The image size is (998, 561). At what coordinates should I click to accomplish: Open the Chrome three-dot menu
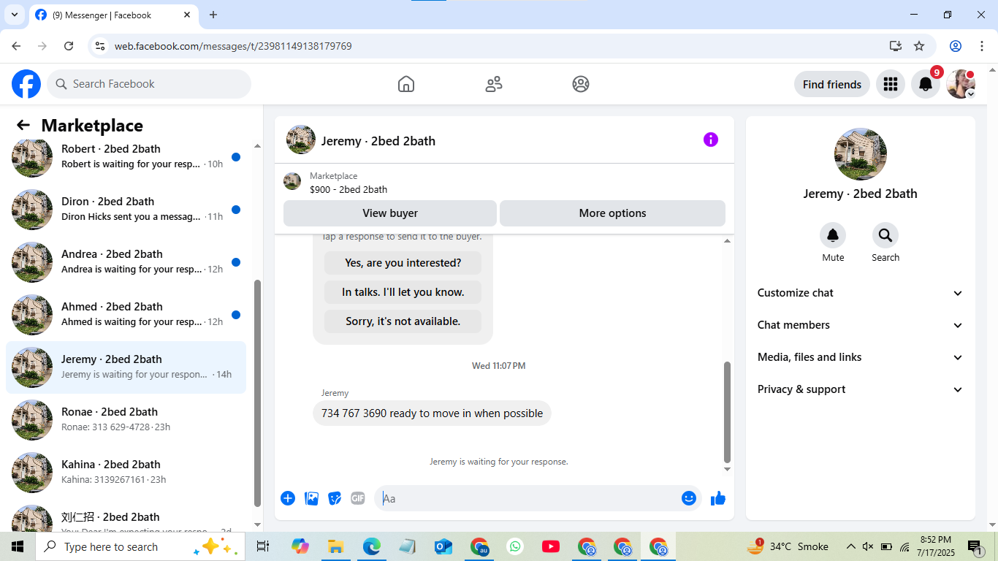[x=982, y=46]
